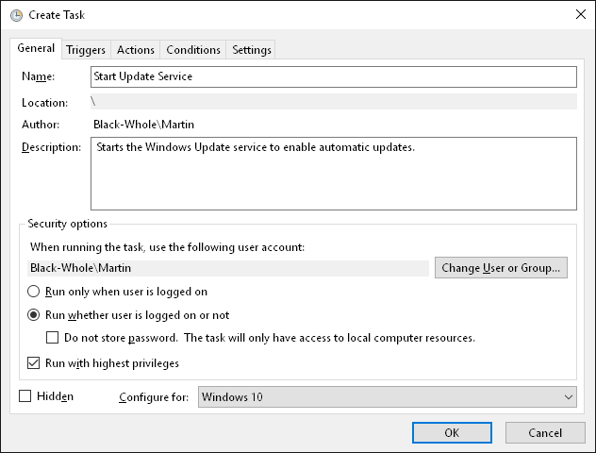Click the Task Scheduler clock icon in title bar
596x453 pixels.
pyautogui.click(x=16, y=15)
